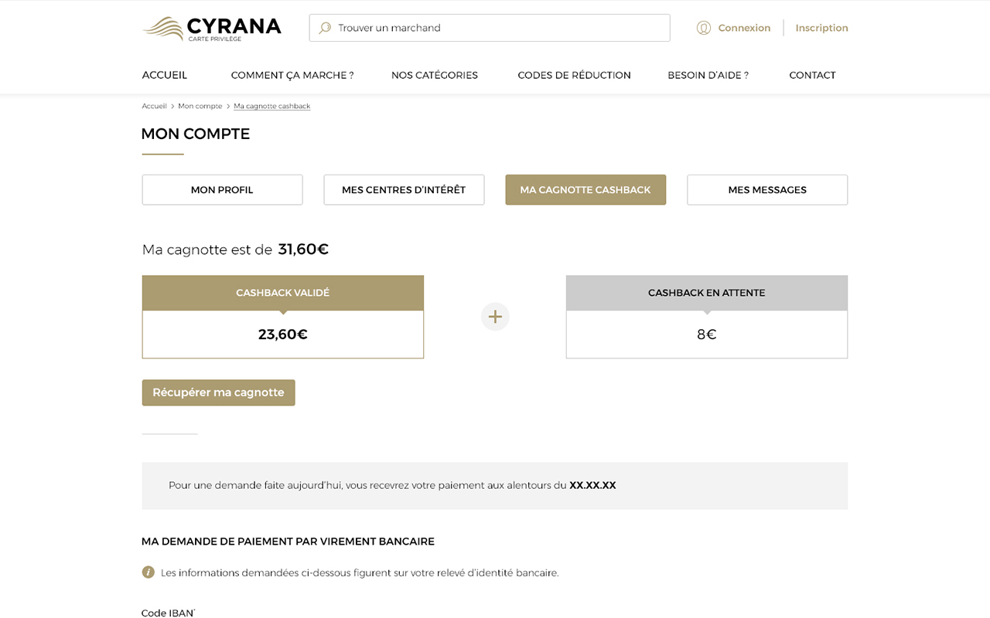The image size is (990, 618).
Task: Open Nos catégories menu item
Action: pyautogui.click(x=435, y=75)
